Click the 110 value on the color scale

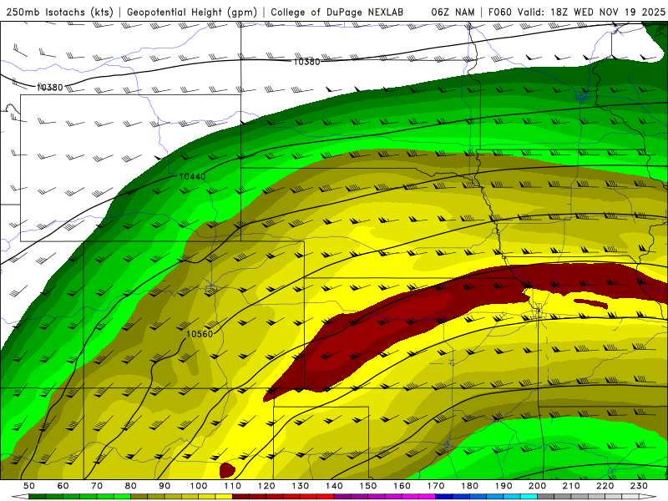pos(233,486)
